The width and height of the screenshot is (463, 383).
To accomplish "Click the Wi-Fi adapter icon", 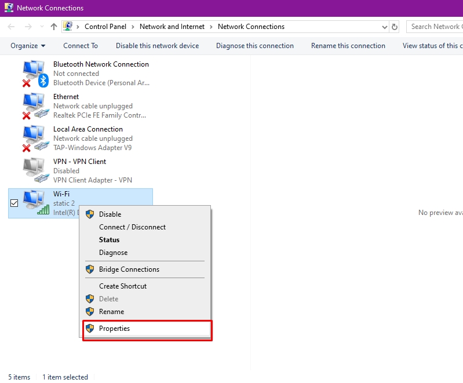I will (x=36, y=203).
